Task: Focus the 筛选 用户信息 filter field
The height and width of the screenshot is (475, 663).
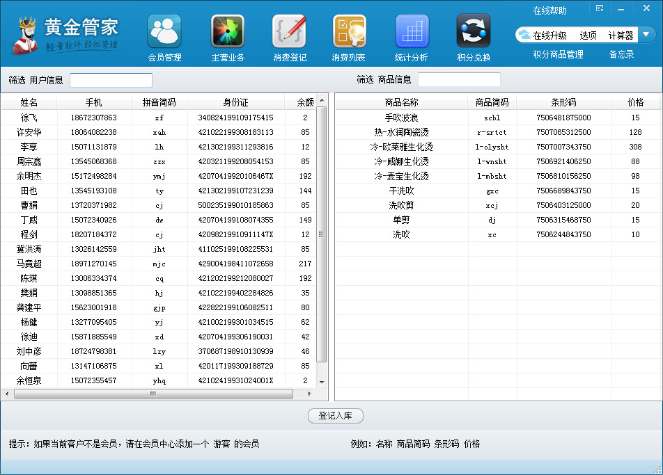Action: point(111,80)
